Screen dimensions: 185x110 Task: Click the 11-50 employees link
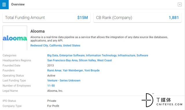[x=51, y=86]
